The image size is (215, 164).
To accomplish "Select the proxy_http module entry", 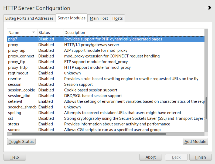I will pos(18,67).
